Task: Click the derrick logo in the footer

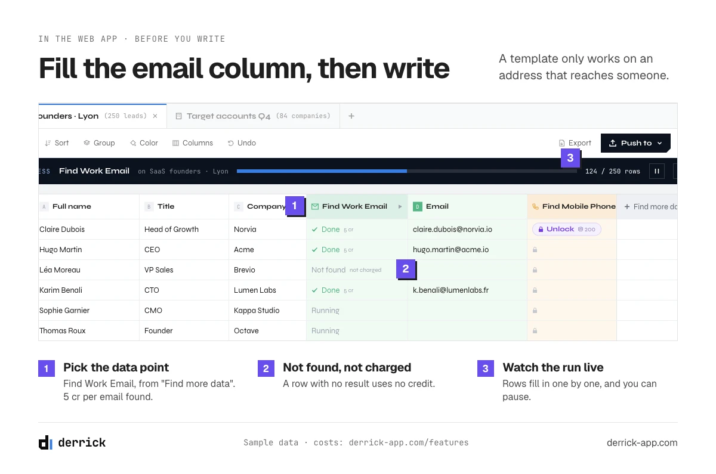Action: pos(72,442)
